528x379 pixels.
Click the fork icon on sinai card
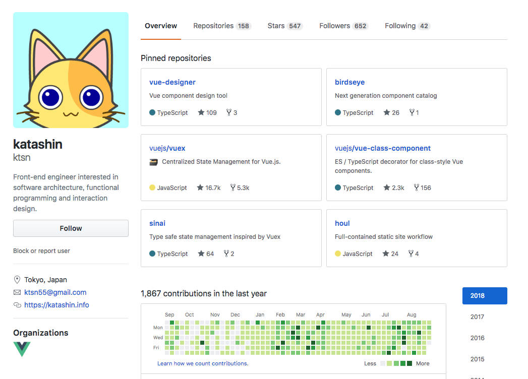tap(226, 254)
